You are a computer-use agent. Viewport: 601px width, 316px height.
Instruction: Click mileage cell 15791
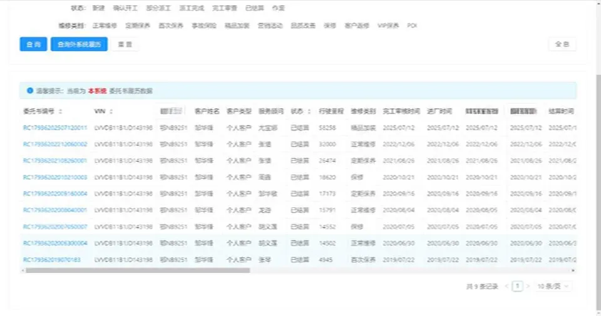tap(327, 210)
